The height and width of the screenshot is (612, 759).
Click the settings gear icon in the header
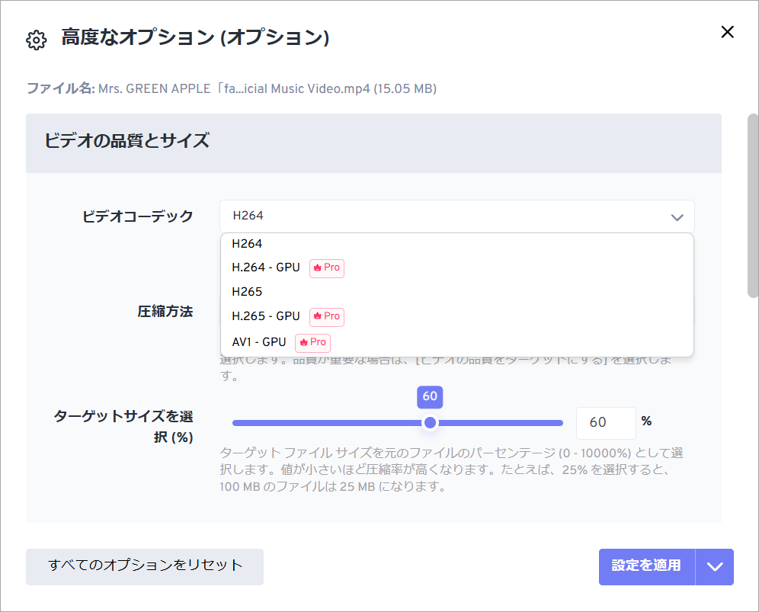(x=37, y=40)
